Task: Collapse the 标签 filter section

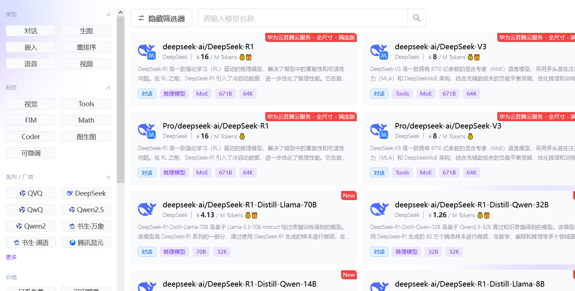Action: (x=108, y=88)
